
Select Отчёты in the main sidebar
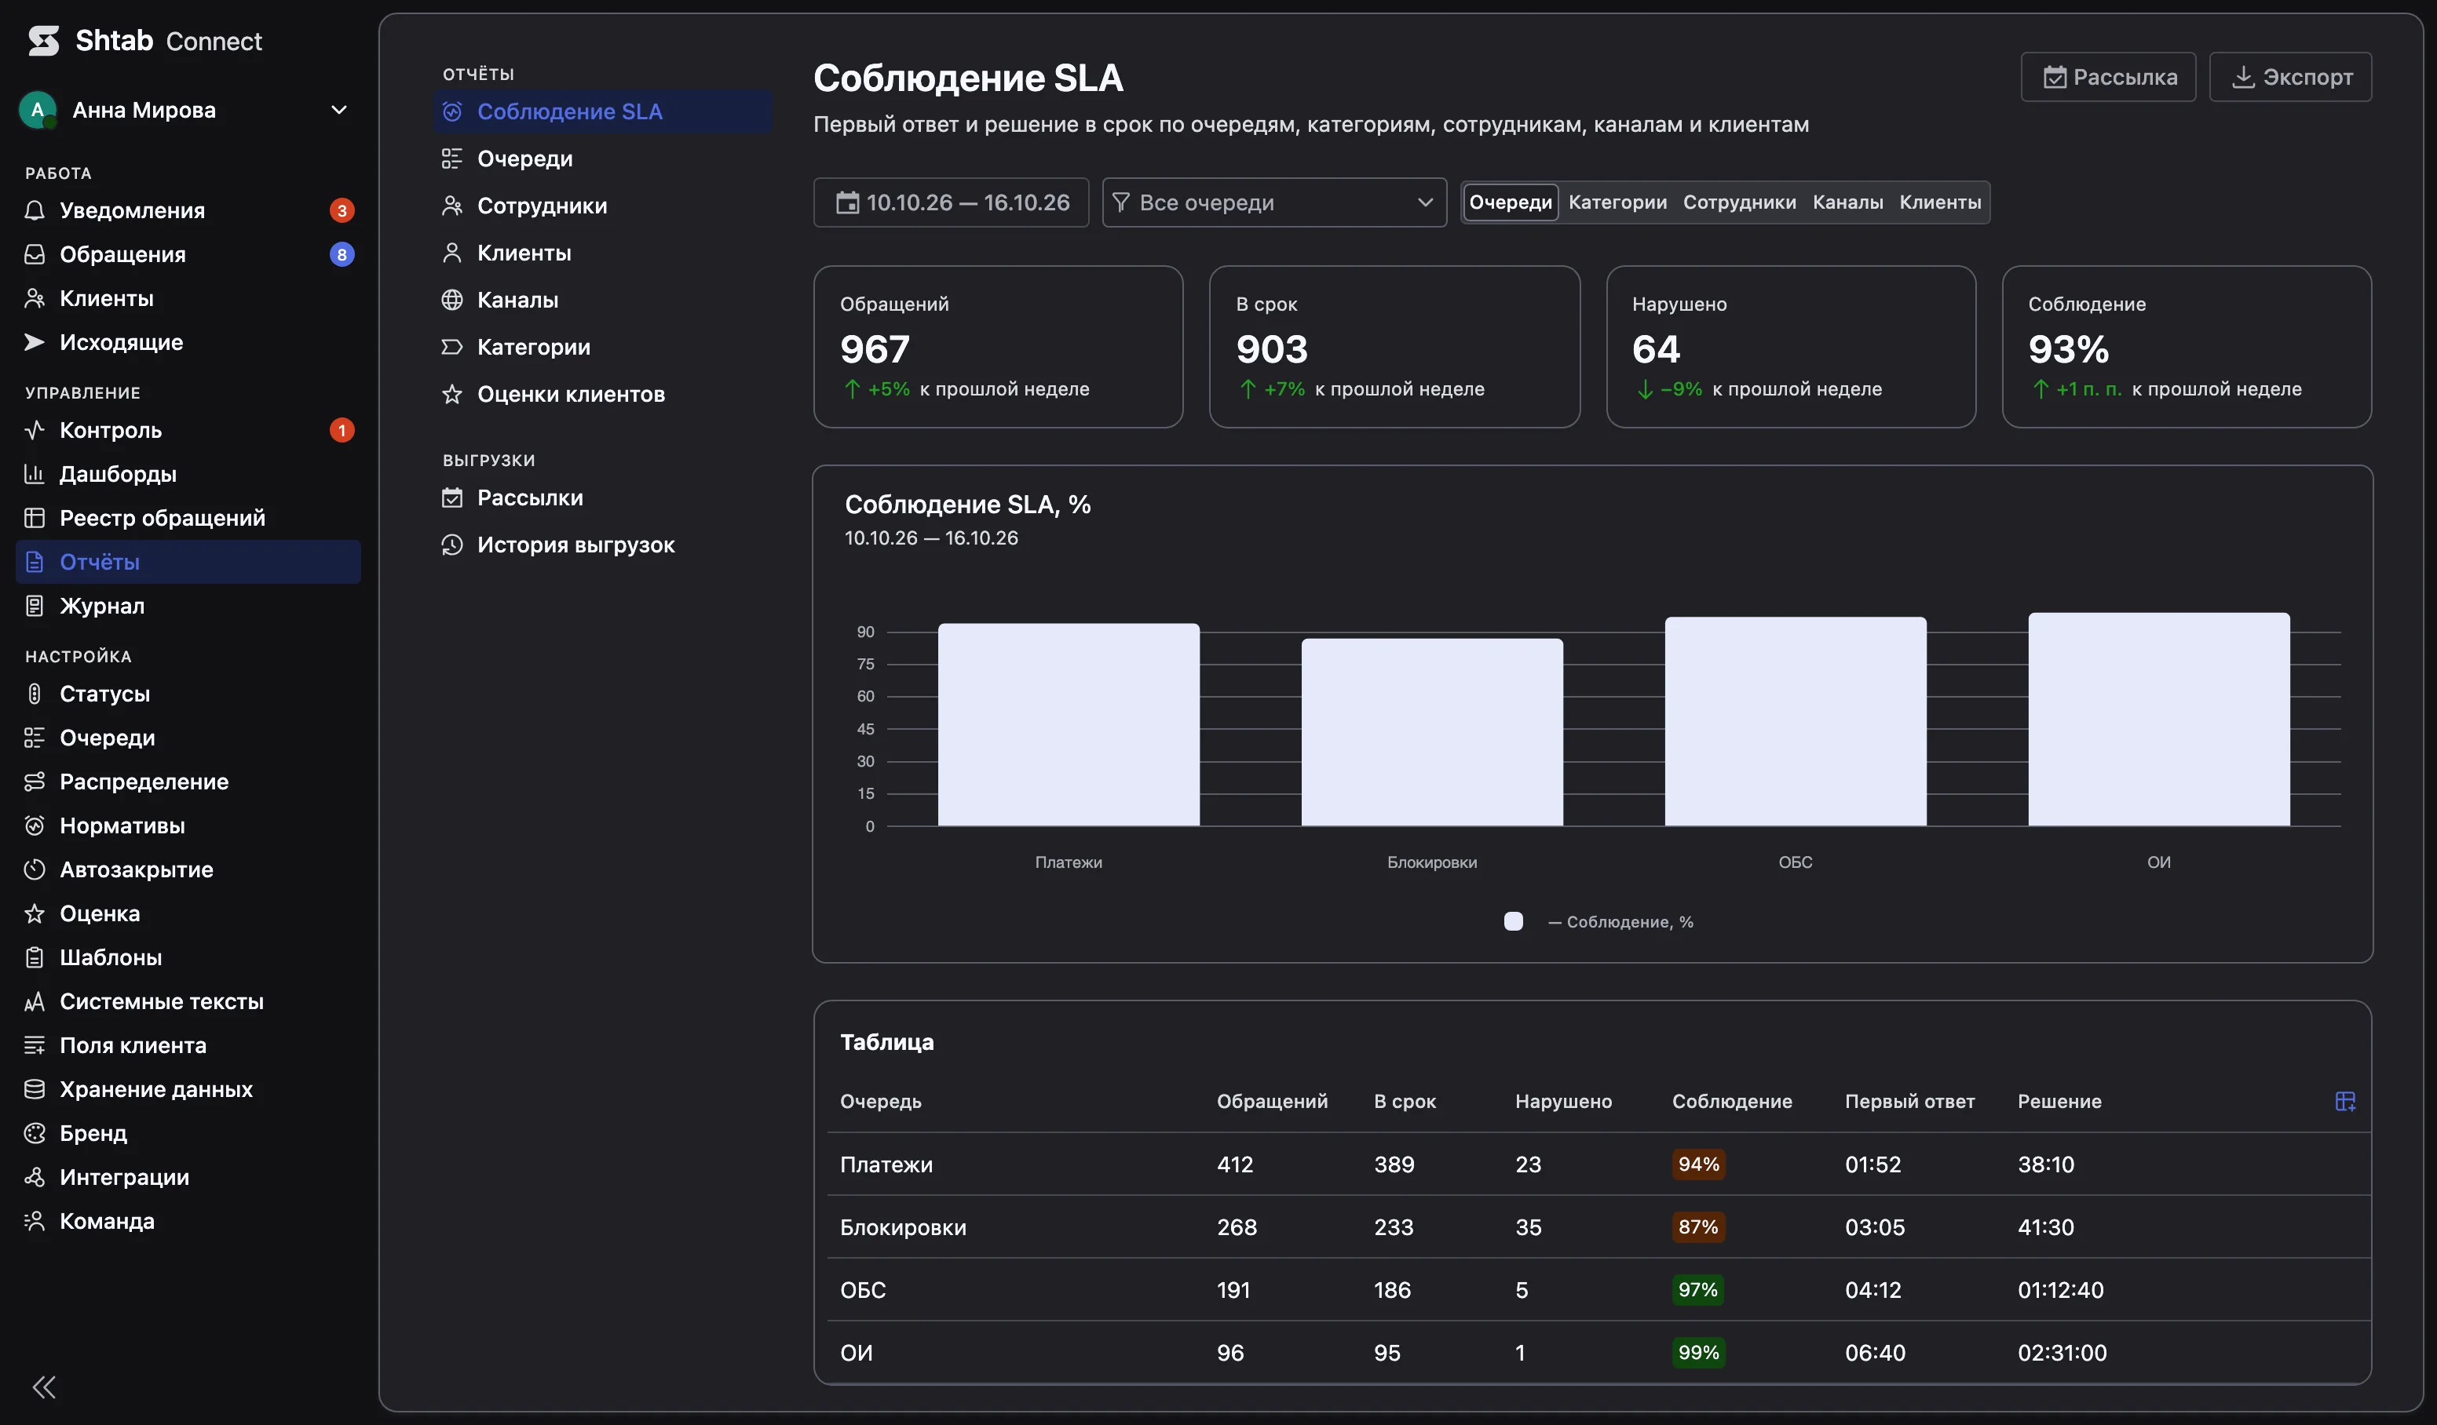(x=188, y=562)
